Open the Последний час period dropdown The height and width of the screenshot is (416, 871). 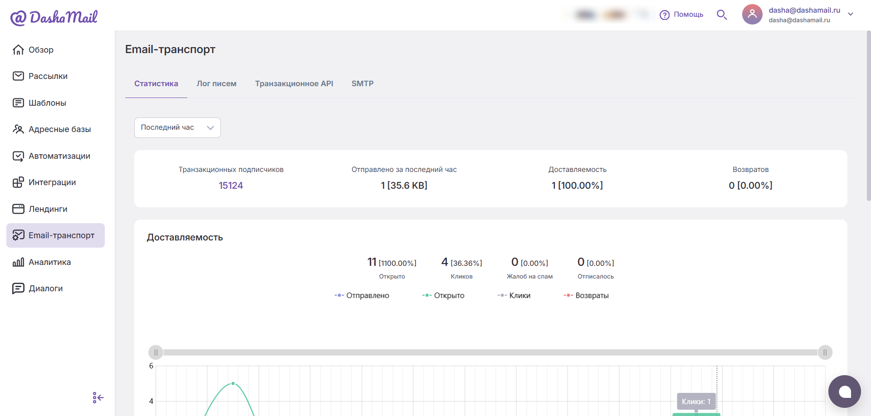click(x=177, y=128)
